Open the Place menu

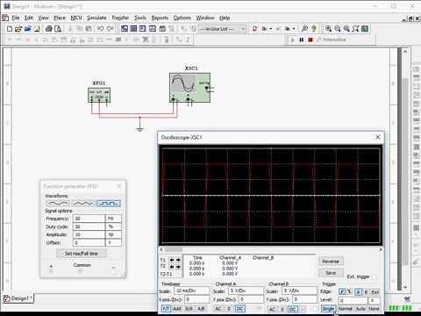click(60, 18)
